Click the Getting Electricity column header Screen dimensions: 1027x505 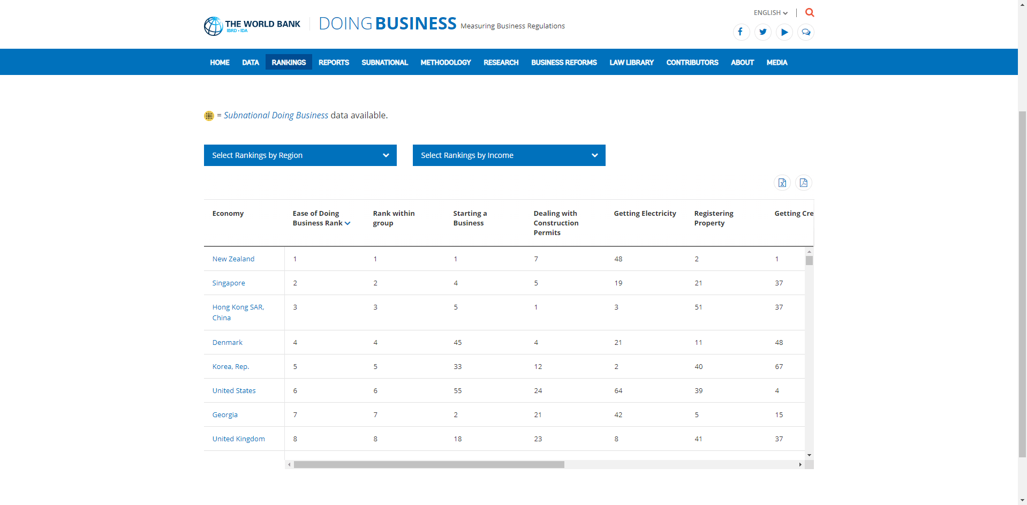645,213
